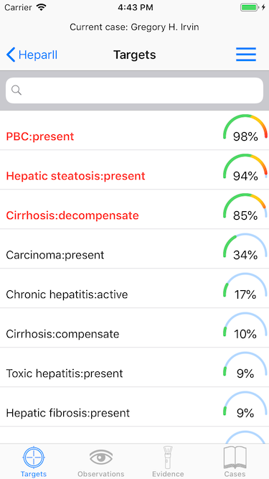Select Hepatic fibrosis:present row
This screenshot has width=269, height=479.
click(x=135, y=407)
